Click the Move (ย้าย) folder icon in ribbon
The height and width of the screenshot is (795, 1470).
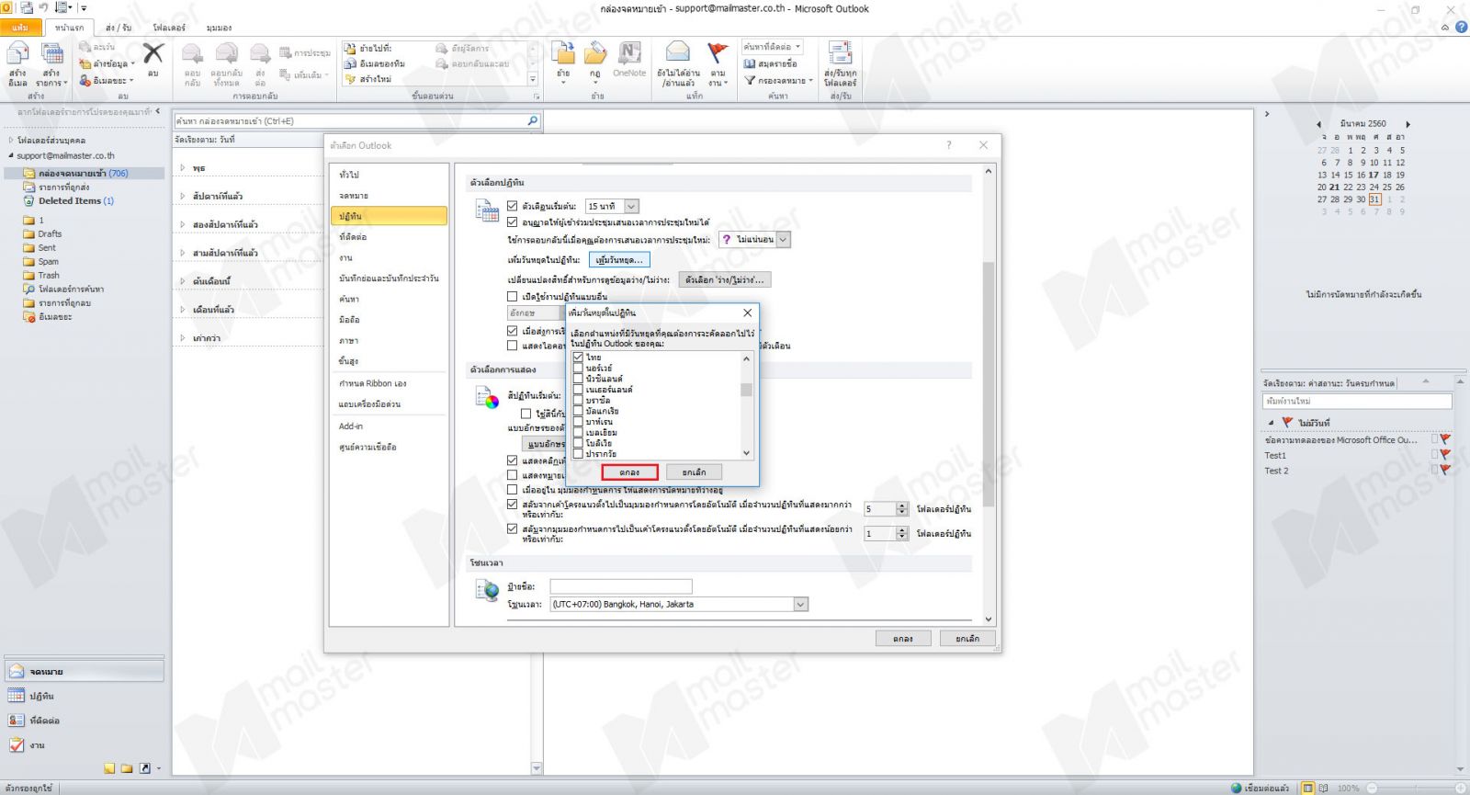tap(563, 53)
